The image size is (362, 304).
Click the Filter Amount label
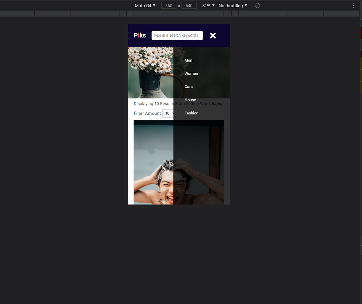point(147,113)
